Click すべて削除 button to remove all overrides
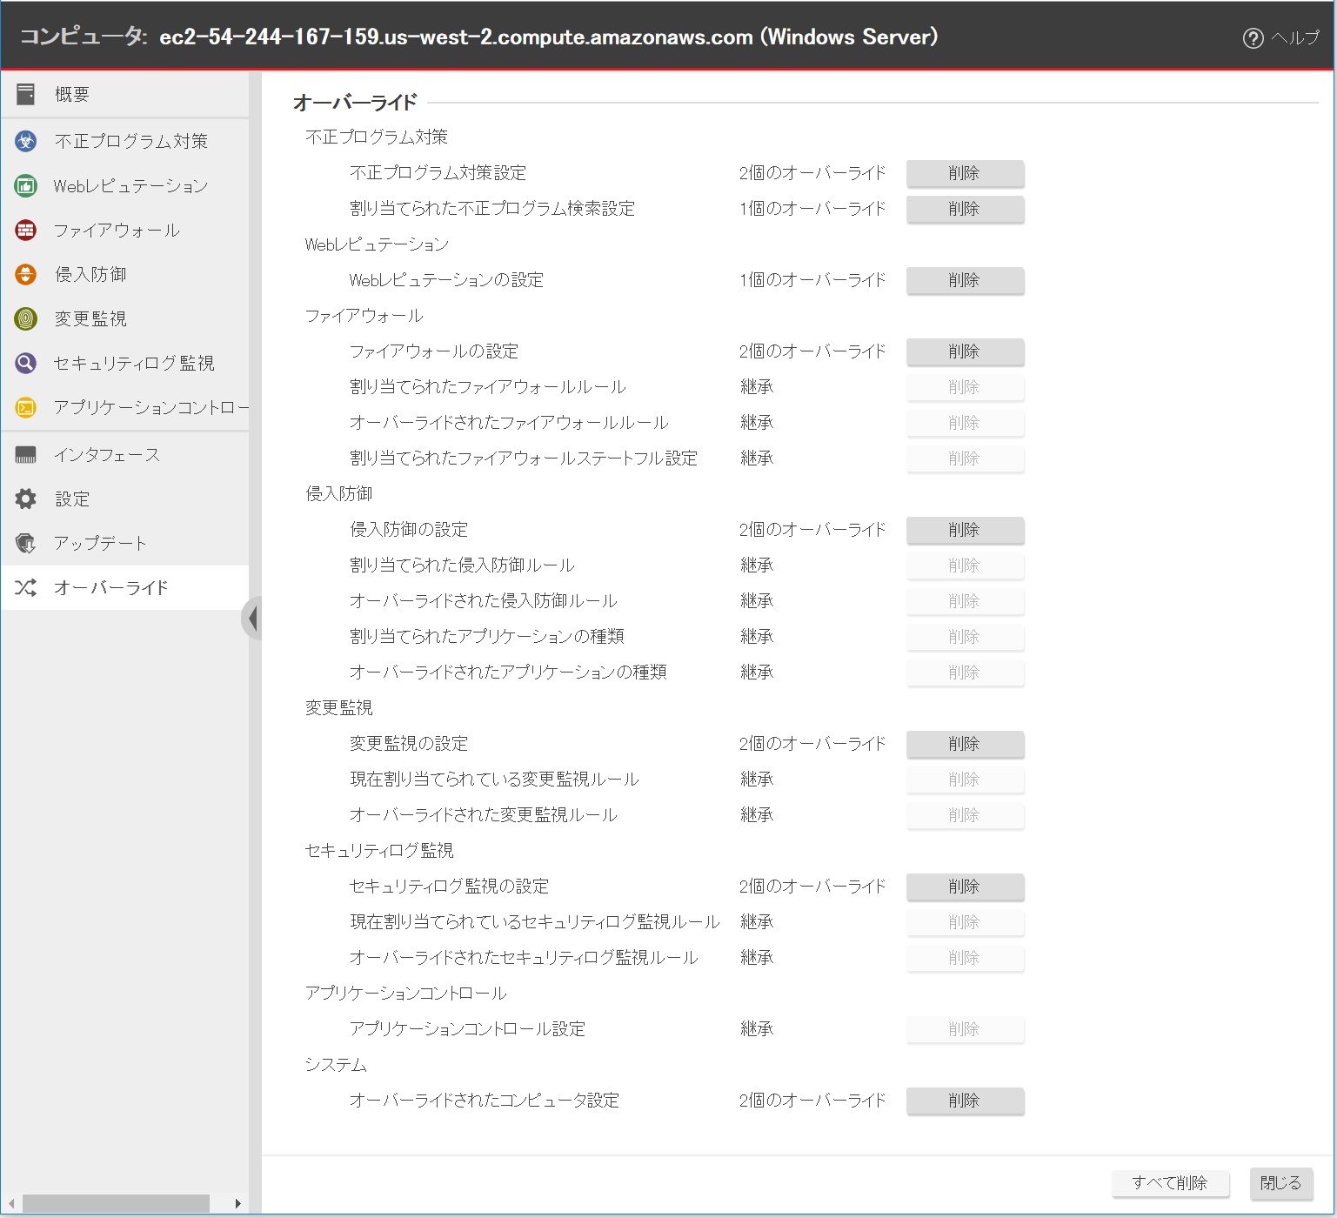 click(1169, 1183)
